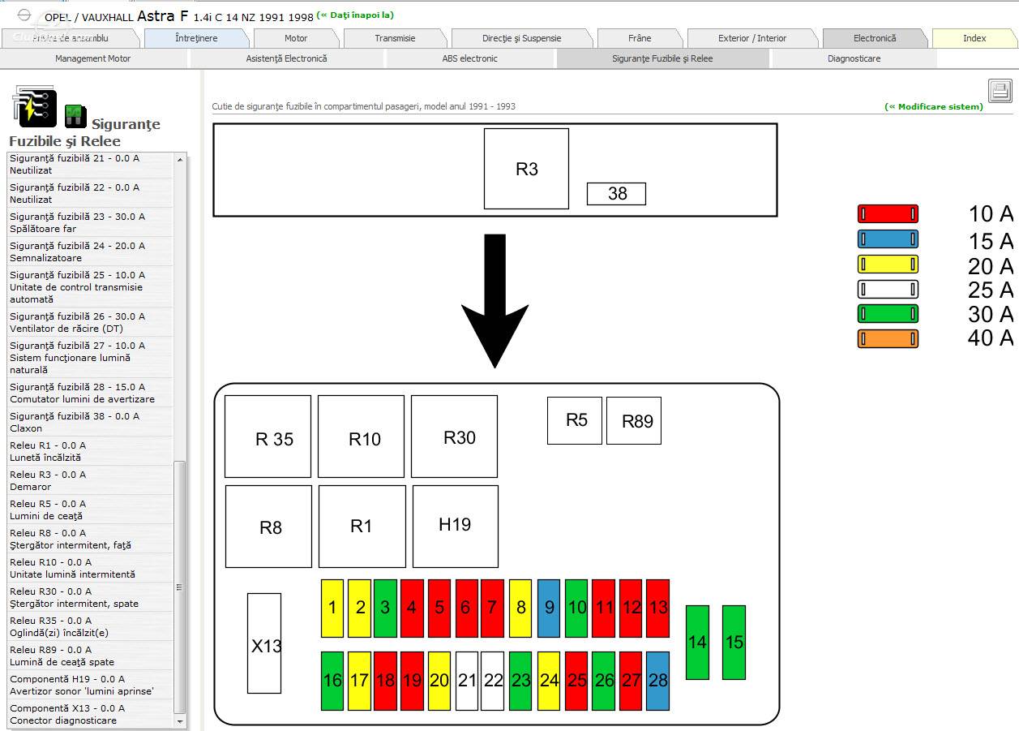Click relay R5 in the fuse box
Screen dimensions: 1019x731
(575, 420)
